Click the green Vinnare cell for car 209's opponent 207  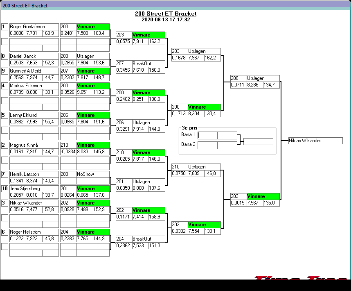click(x=93, y=71)
